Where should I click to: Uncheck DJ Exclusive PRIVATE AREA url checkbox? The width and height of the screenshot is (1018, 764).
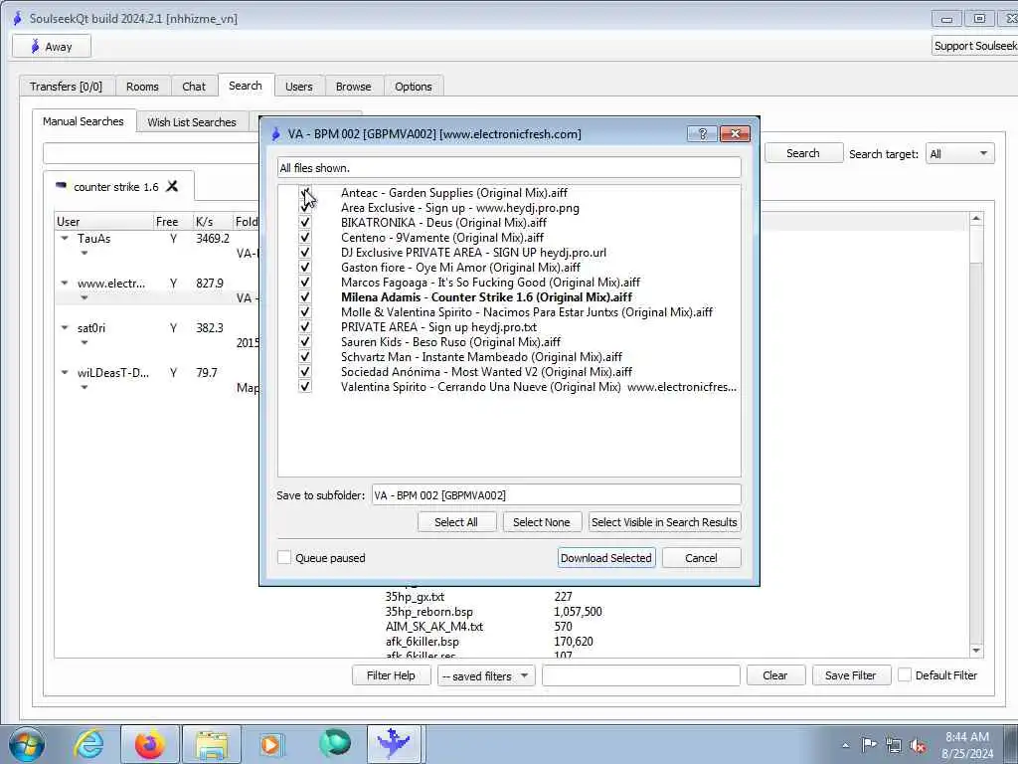click(304, 252)
